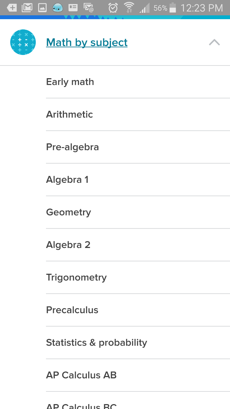Open the Geometry subject
Screen dimensions: 230x409
[x=138, y=212]
